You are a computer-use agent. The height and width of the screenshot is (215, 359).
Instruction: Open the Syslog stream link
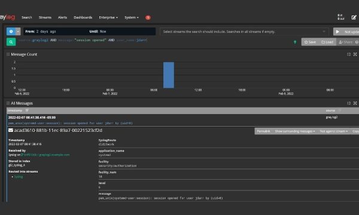19,177
